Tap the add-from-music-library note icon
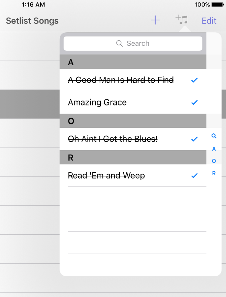 [x=182, y=20]
